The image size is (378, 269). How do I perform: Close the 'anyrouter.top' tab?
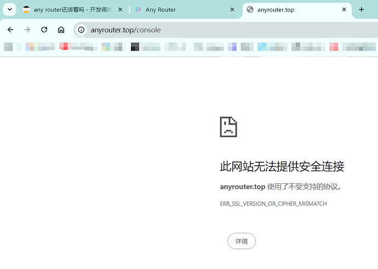coord(344,10)
